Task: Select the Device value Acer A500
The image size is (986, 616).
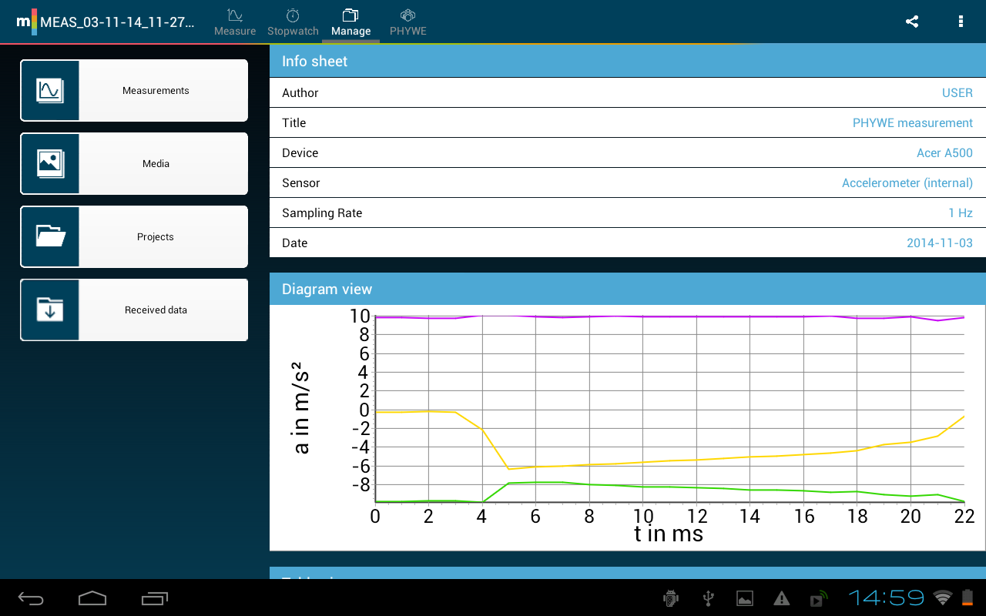Action: pyautogui.click(x=944, y=153)
